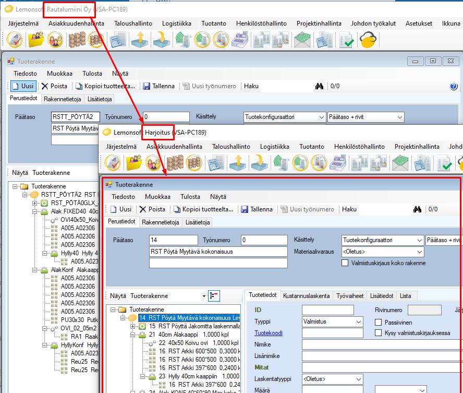Viewport: 463px width, 393px height.
Task: Click circled money icon in Harjoitus toolbar
Action: tap(300, 163)
